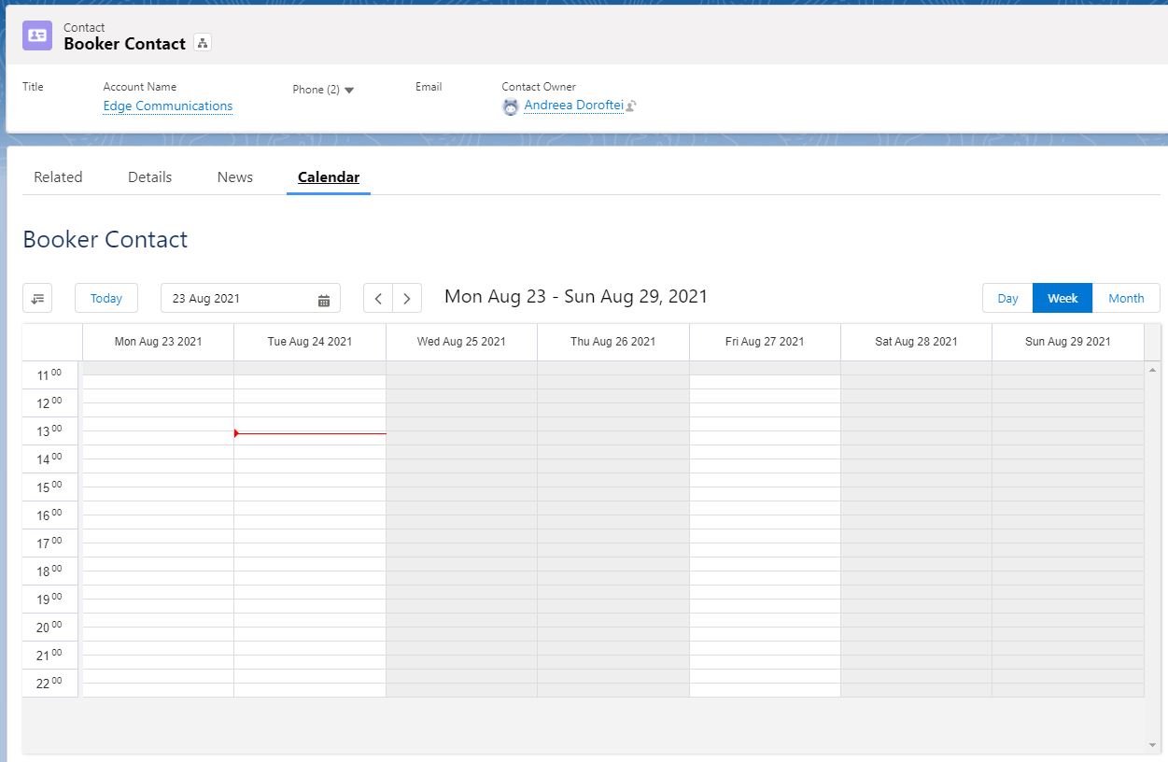The image size is (1168, 762).
Task: Go to the previous week
Action: [378, 299]
